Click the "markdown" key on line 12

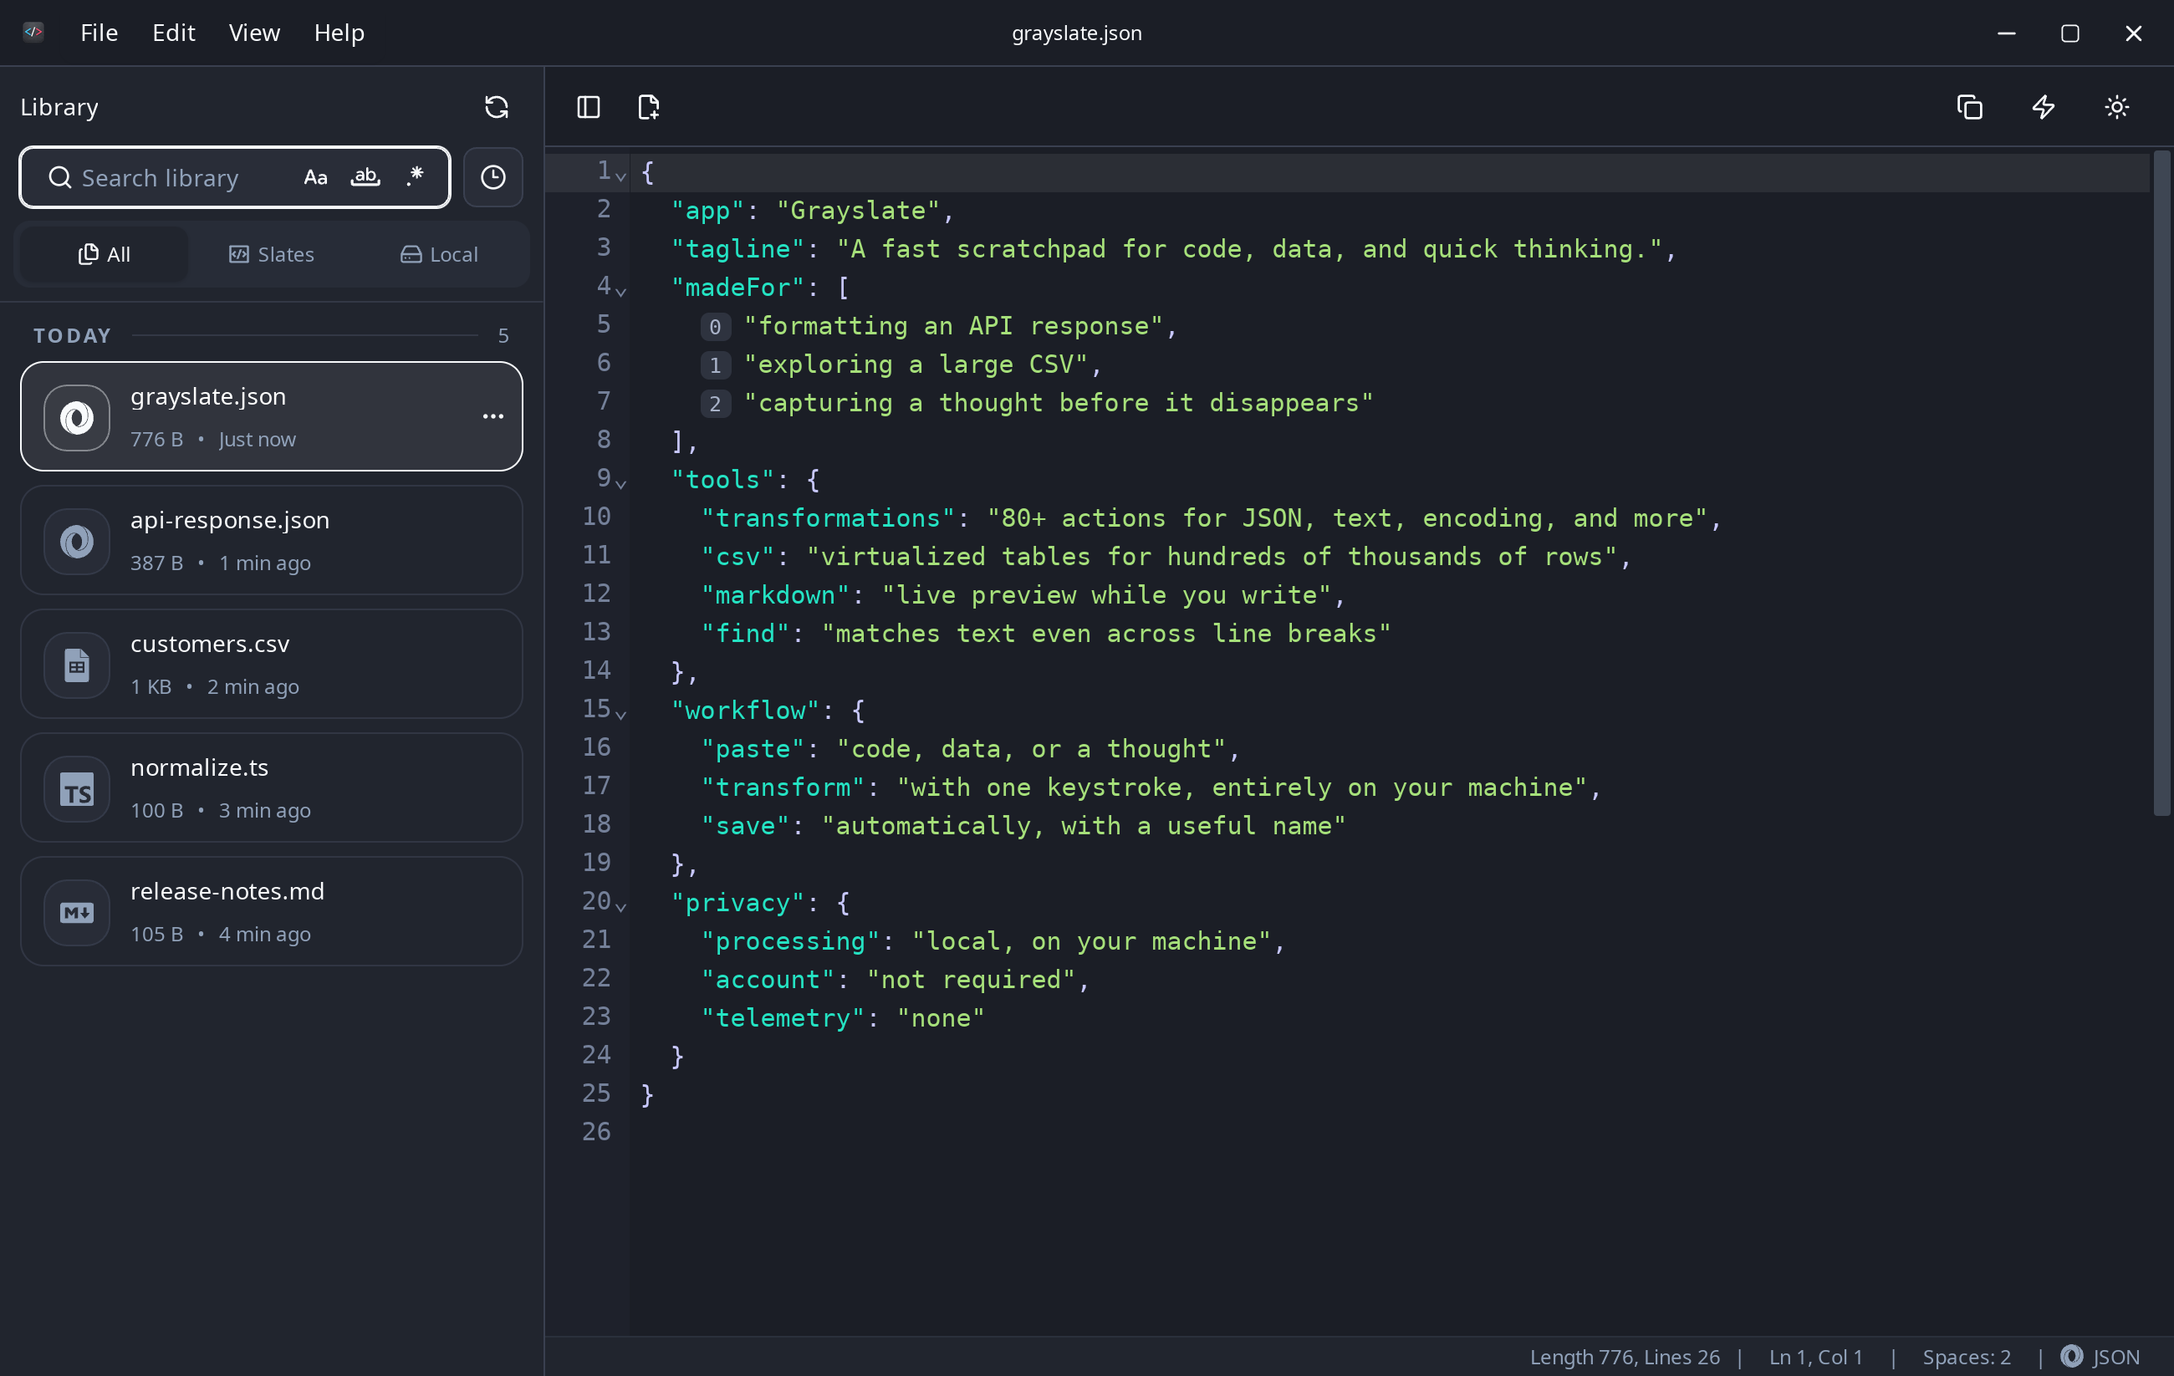click(x=775, y=595)
